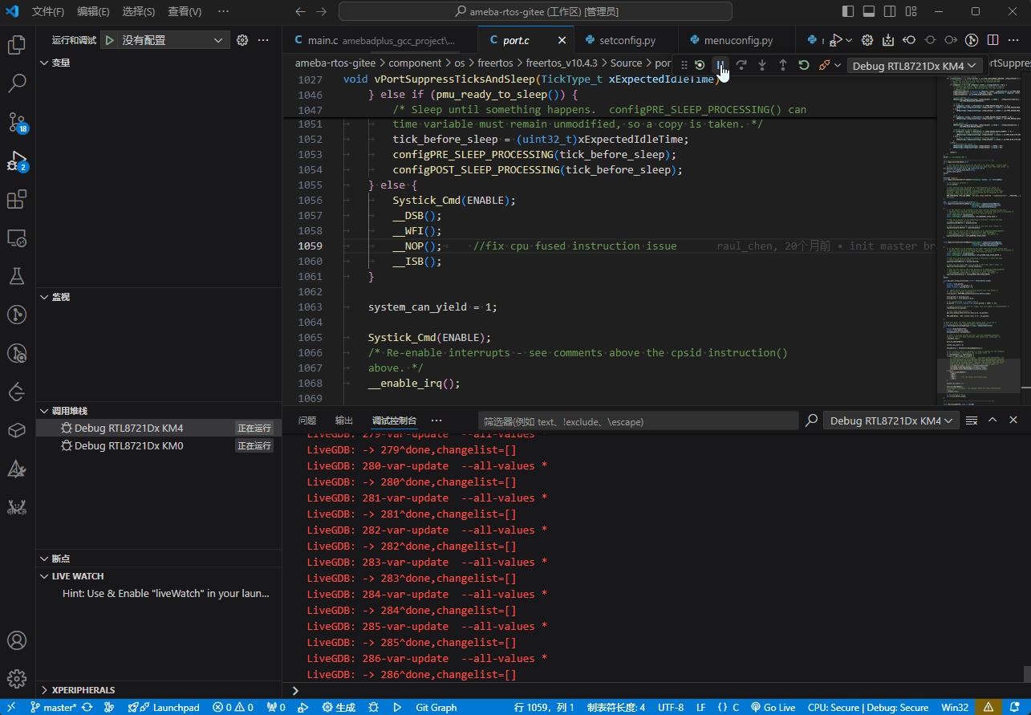Open debug console session dropdown

pos(891,420)
